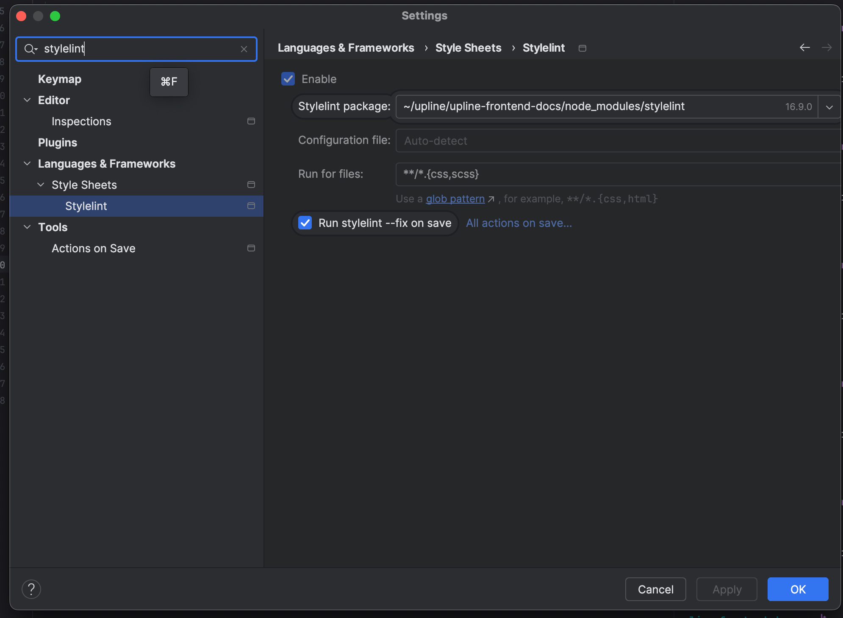Click the search history magnifier icon
The width and height of the screenshot is (843, 618).
31,49
